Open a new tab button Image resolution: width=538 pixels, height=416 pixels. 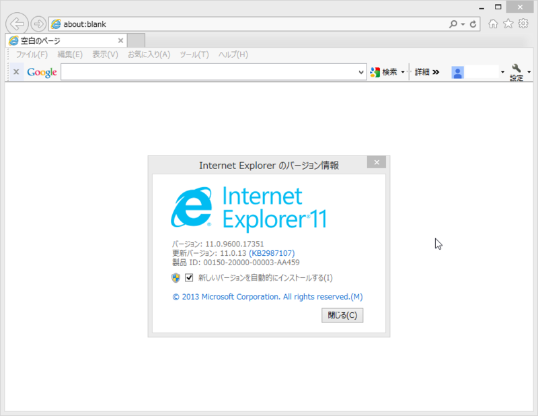pos(137,40)
